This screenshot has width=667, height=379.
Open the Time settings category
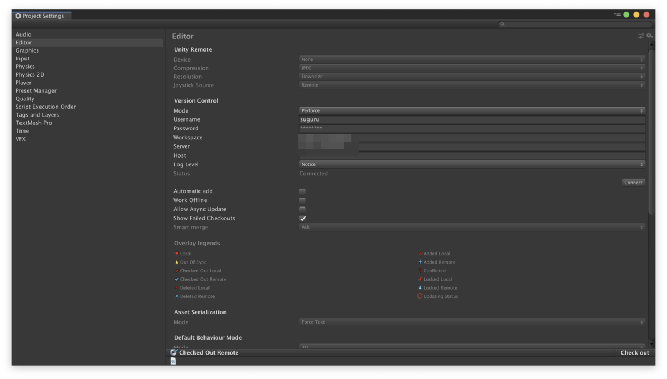[x=22, y=131]
